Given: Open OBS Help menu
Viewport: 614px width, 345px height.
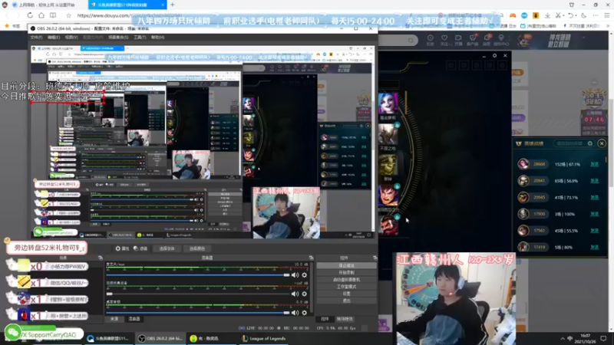Looking at the screenshot, I should [x=158, y=37].
